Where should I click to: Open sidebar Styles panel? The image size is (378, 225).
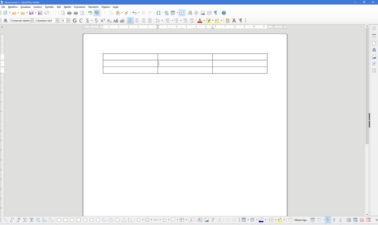[374, 50]
